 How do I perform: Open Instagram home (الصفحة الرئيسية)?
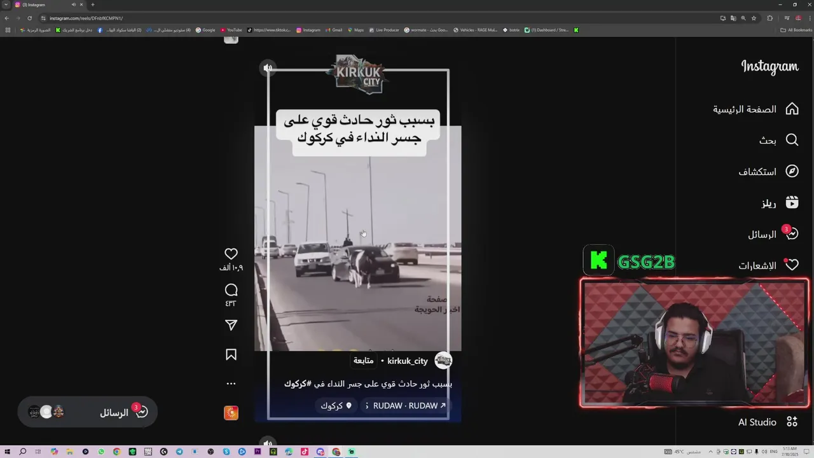coord(755,109)
